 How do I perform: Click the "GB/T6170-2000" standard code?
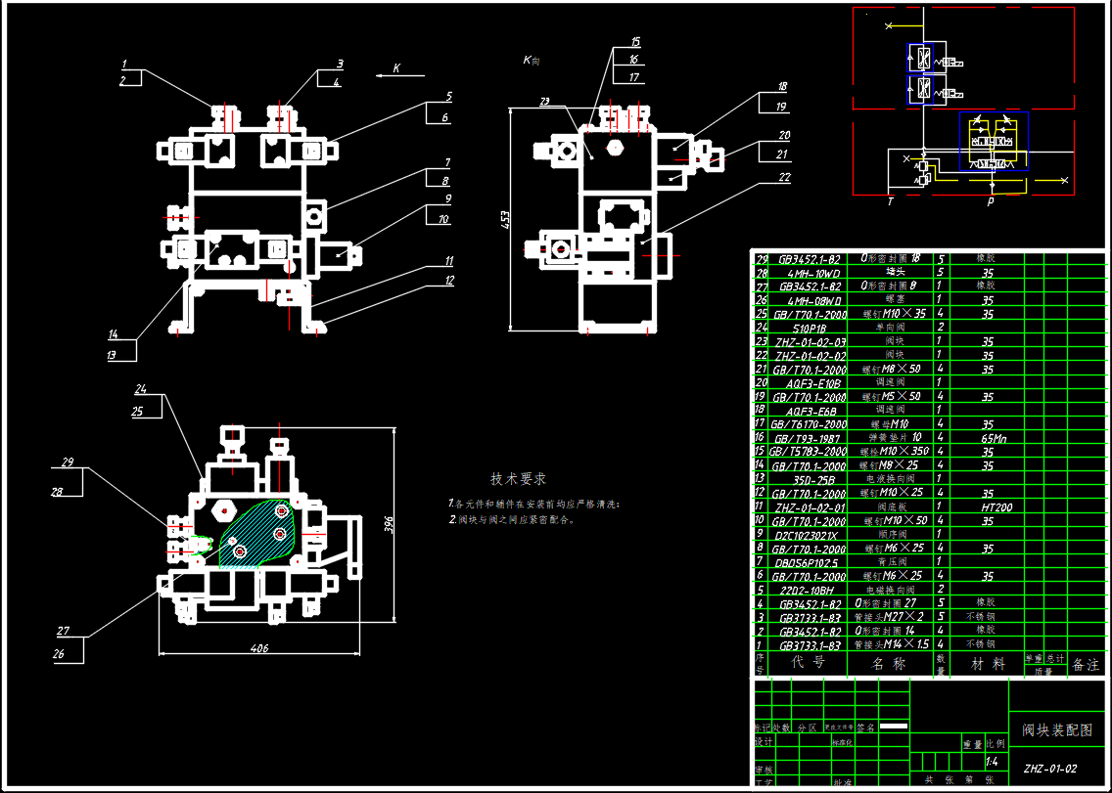[809, 424]
